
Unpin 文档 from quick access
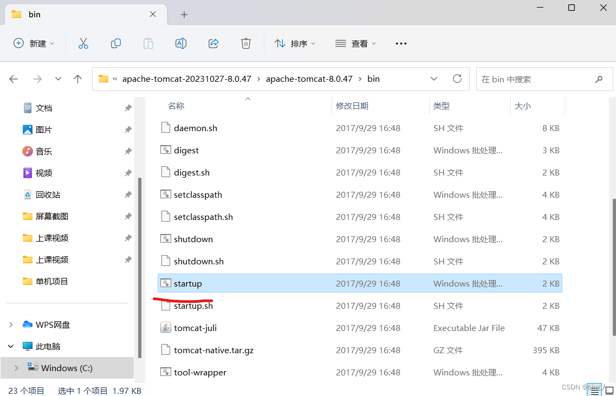[x=128, y=108]
